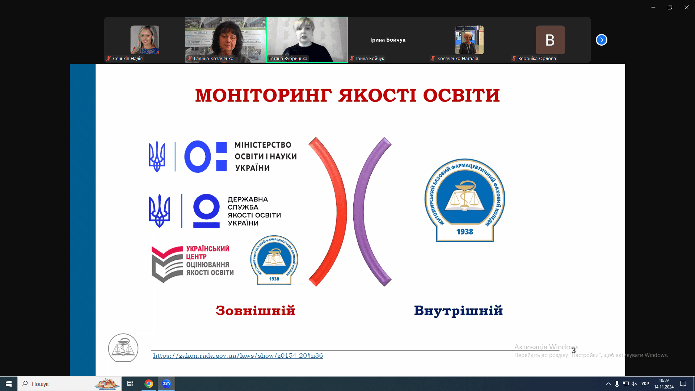Click the tray microphone icon
The width and height of the screenshot is (695, 391).
[617, 384]
